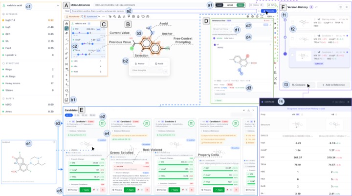Open the History panel from the header
Image resolution: width=352 pixels, height=196 pixels.
pyautogui.click(x=256, y=5)
